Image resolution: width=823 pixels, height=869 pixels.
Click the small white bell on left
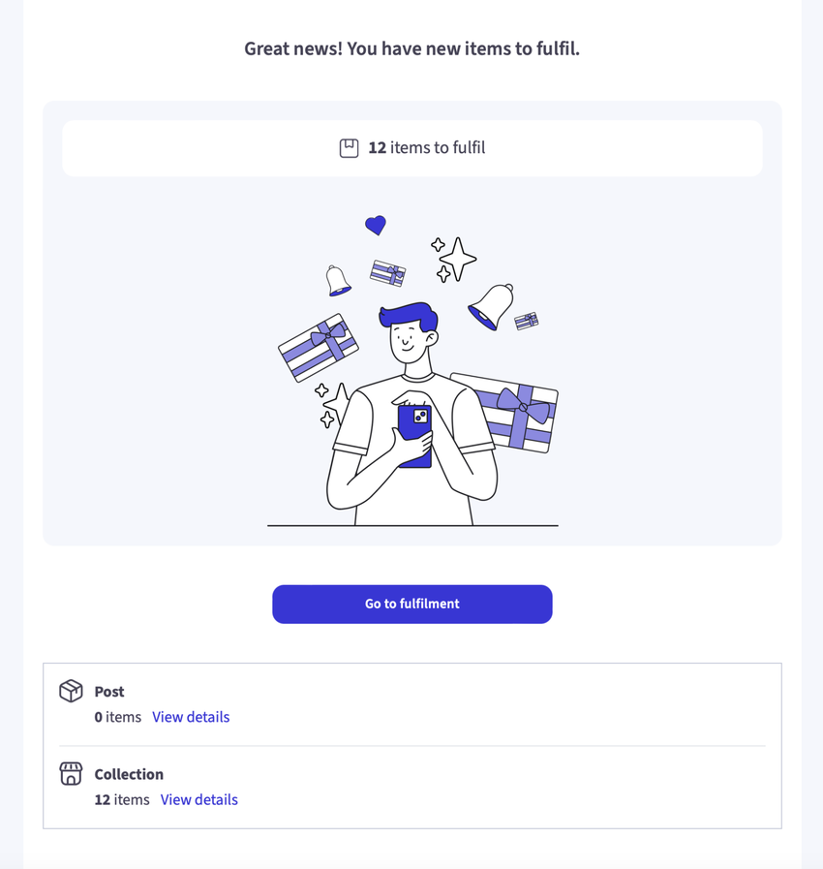pyautogui.click(x=338, y=281)
